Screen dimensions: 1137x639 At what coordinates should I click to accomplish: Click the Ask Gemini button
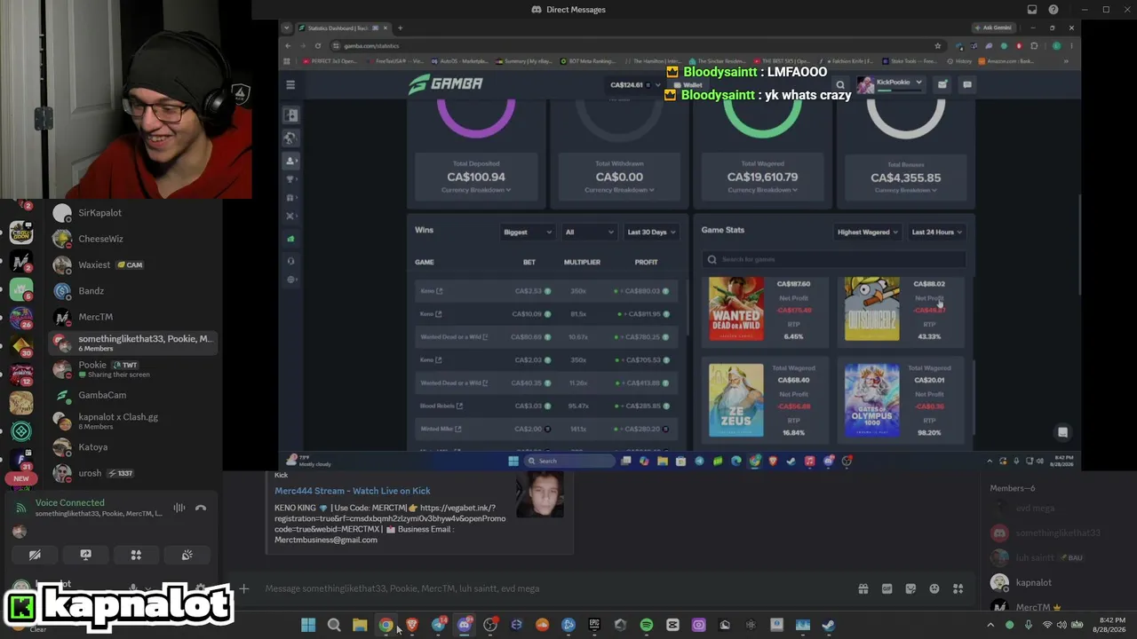tap(994, 28)
